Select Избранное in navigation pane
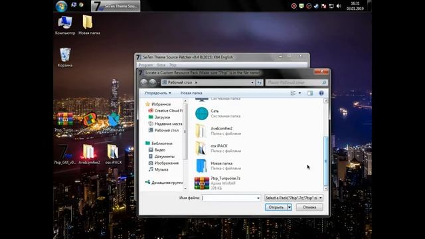The image size is (425, 239). (x=158, y=104)
